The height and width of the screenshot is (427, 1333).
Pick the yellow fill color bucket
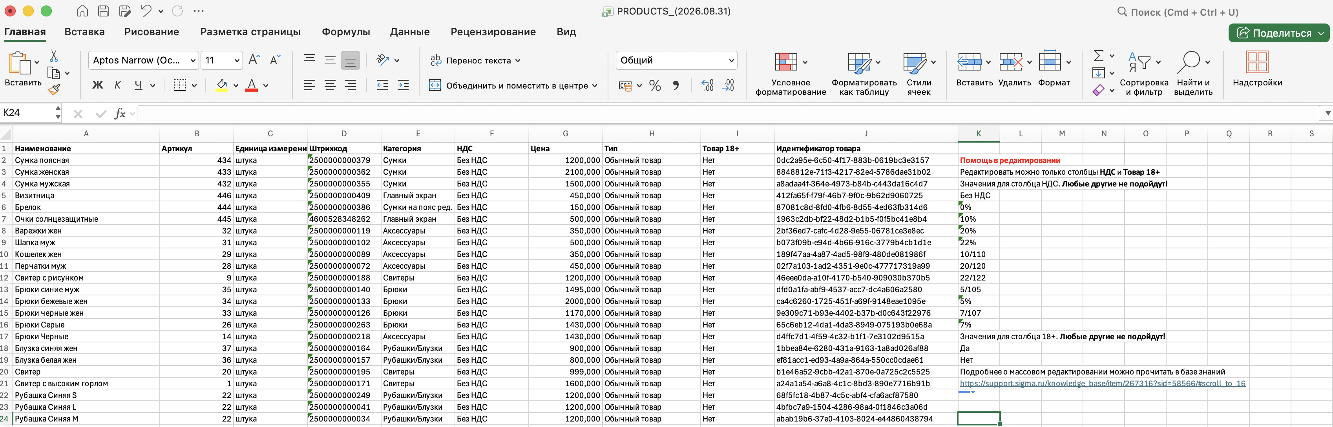tap(222, 85)
